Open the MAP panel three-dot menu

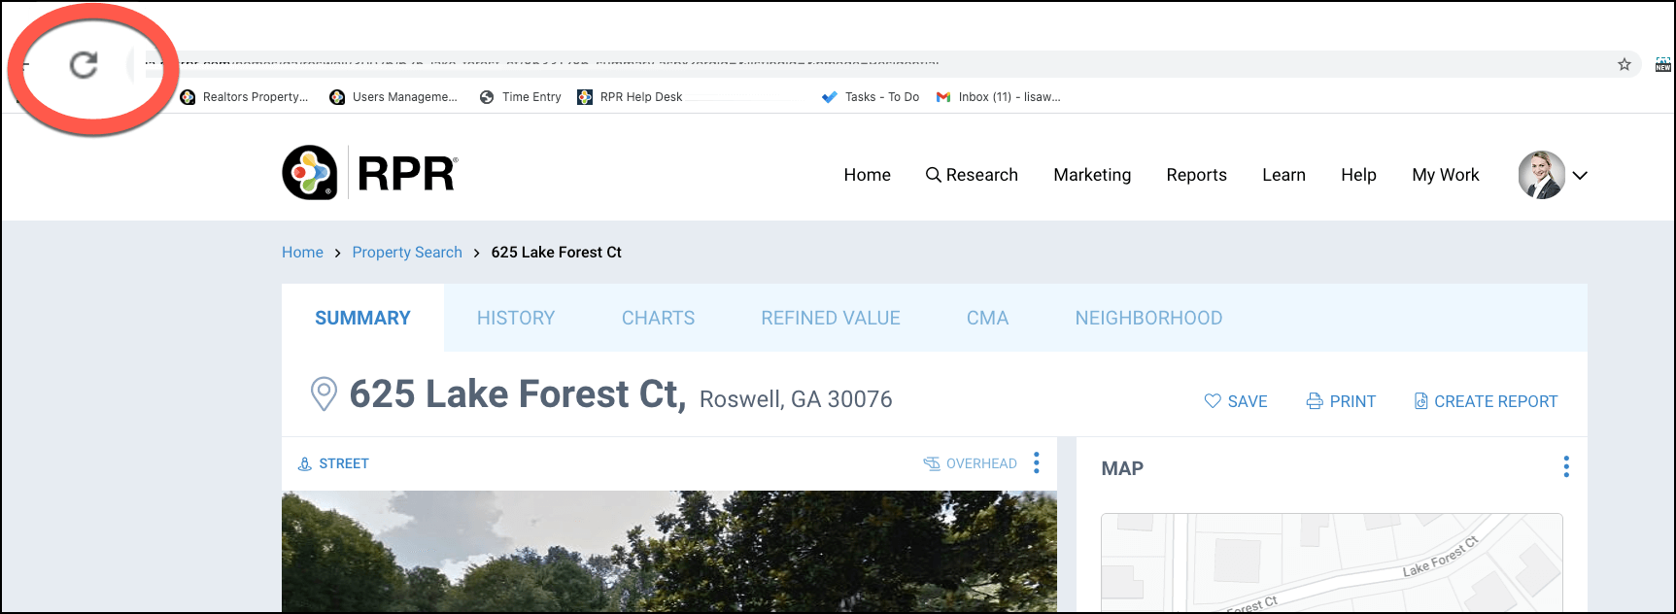click(x=1565, y=467)
